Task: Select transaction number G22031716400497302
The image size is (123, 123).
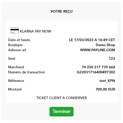Action: point(96,72)
